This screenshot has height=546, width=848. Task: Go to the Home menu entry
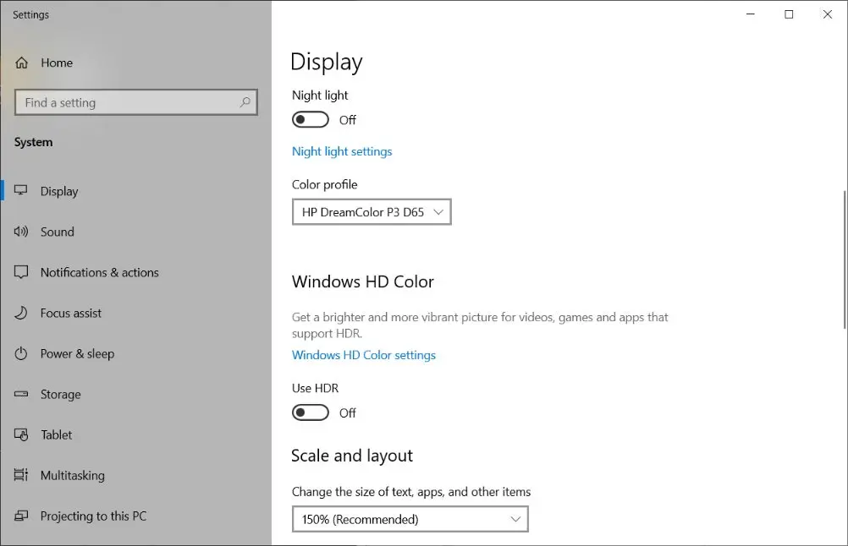tap(57, 63)
